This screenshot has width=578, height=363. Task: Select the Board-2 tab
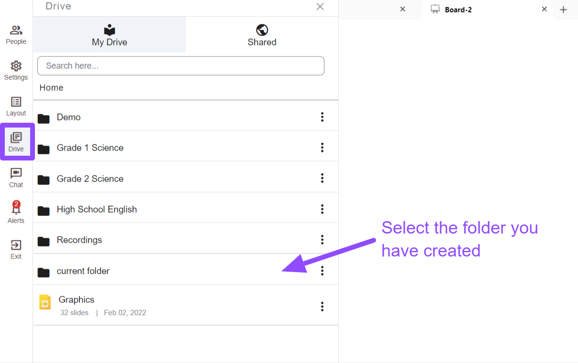coord(487,10)
